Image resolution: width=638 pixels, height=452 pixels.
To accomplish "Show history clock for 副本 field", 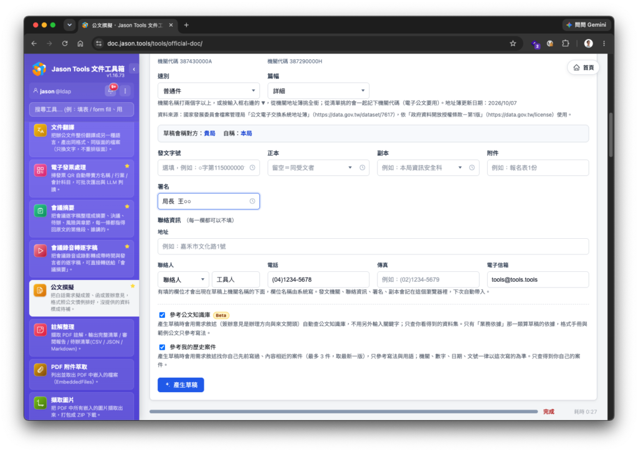I will (472, 168).
